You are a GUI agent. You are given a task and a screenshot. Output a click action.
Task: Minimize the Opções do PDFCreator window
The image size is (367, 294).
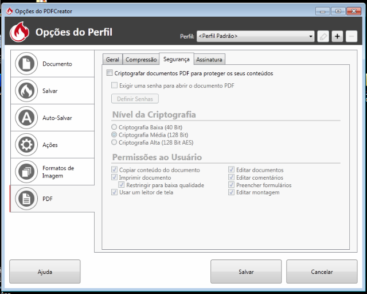(323, 11)
